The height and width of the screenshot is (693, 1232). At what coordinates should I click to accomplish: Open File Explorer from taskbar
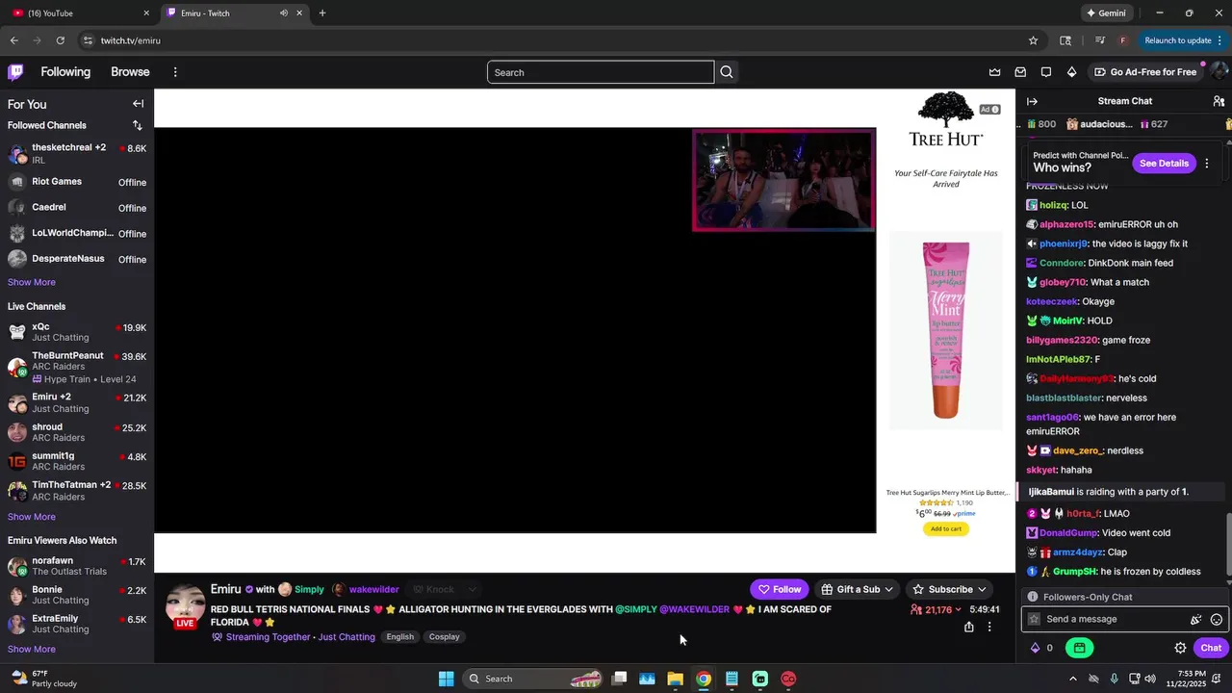(676, 679)
